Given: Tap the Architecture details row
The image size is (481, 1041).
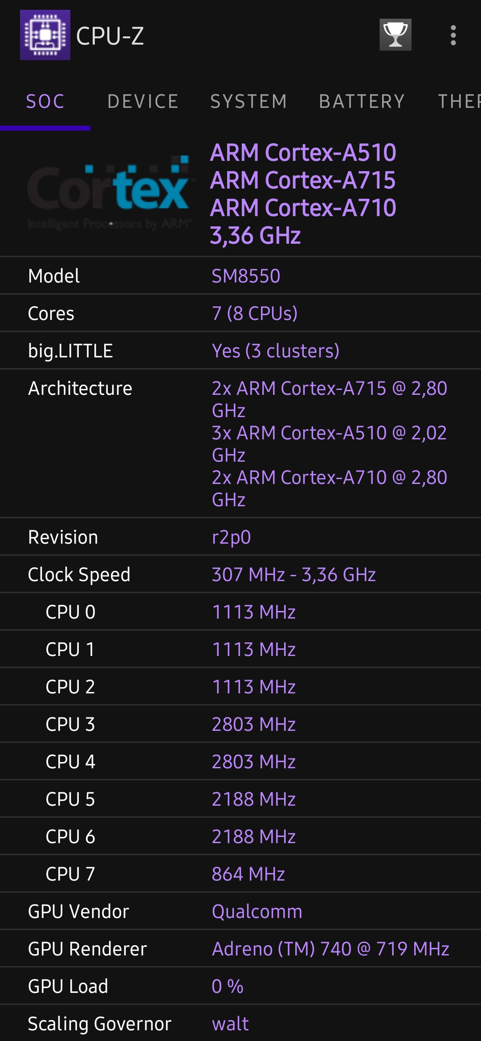Looking at the screenshot, I should (x=240, y=443).
